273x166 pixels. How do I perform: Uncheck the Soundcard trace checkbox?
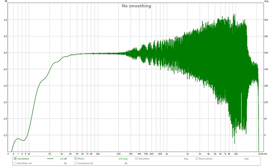(15, 159)
